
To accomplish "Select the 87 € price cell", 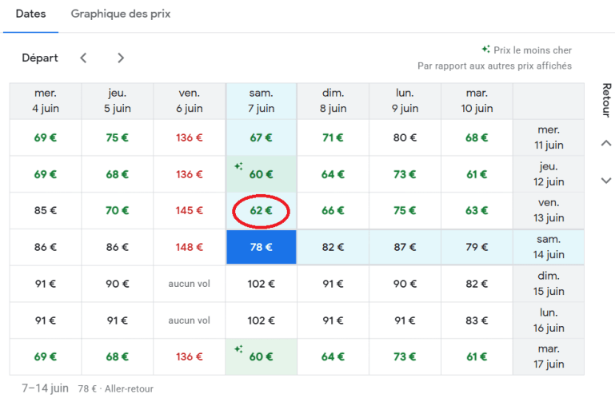I will point(405,248).
